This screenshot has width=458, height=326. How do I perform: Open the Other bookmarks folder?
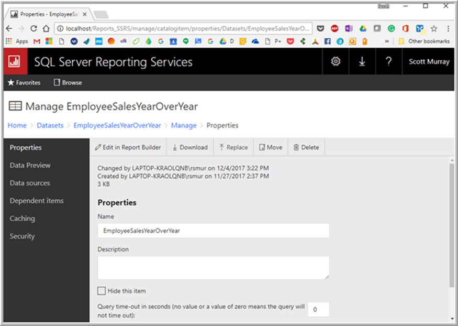tap(425, 41)
